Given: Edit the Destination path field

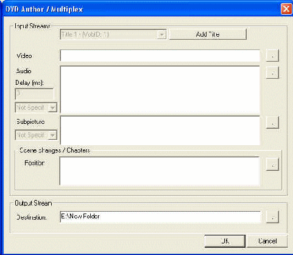Looking at the screenshot, I should 160,217.
